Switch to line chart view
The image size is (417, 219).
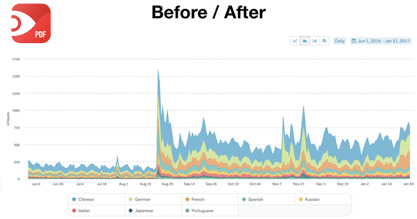tap(295, 41)
